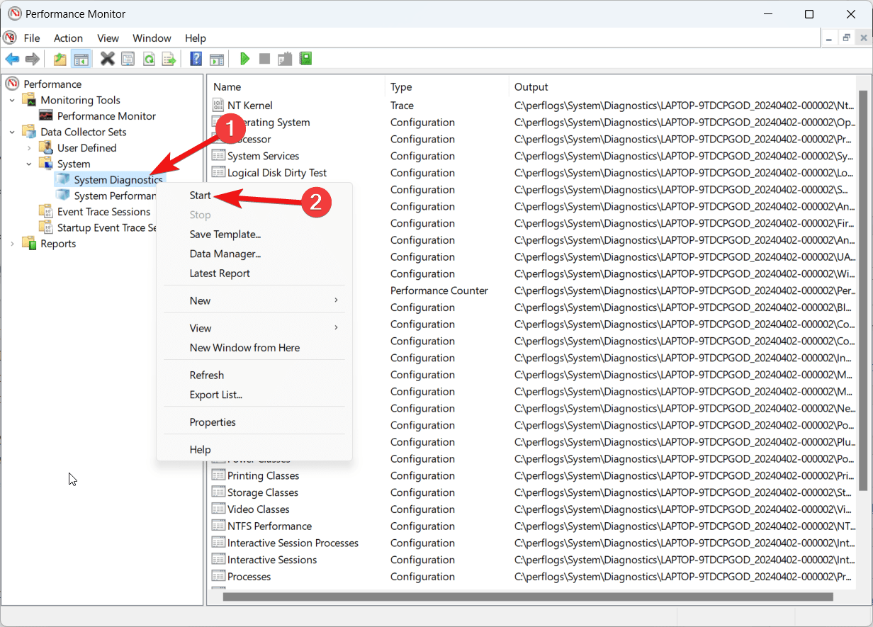Collapse the Data Collector Sets tree node
Viewport: 873px width, 627px height.
click(12, 132)
